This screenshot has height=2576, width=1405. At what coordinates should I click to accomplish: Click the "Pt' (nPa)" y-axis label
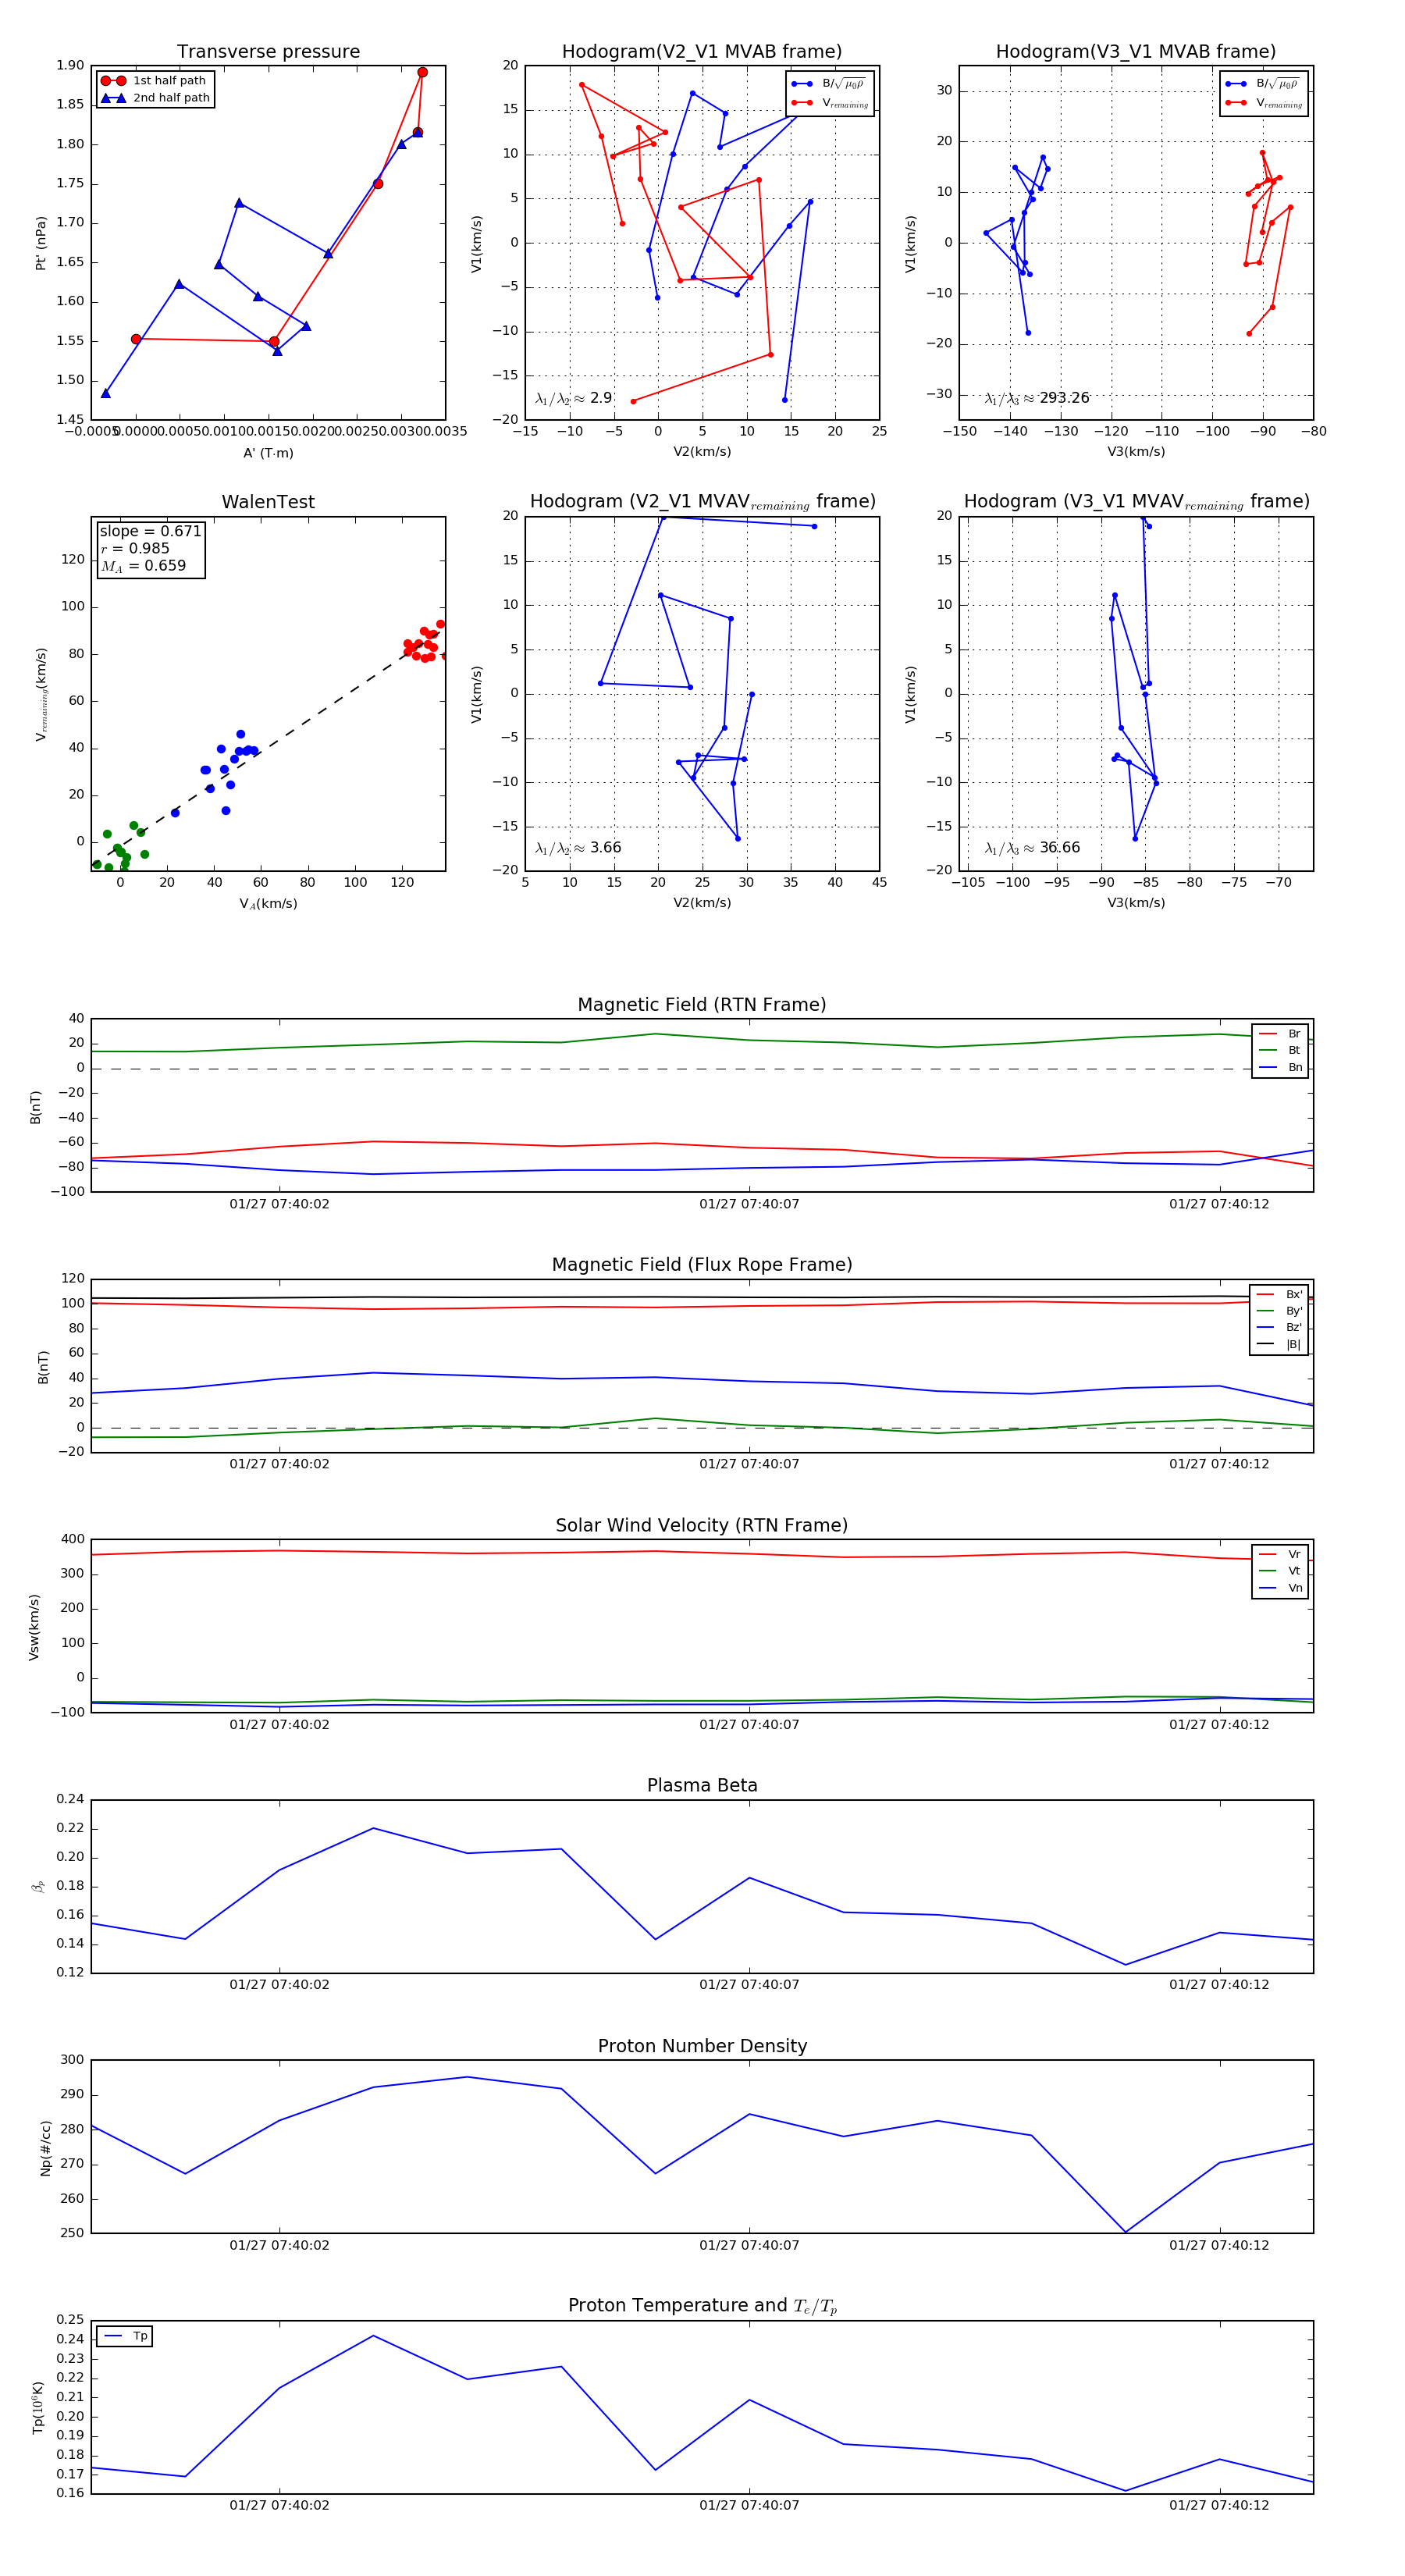coord(41,243)
